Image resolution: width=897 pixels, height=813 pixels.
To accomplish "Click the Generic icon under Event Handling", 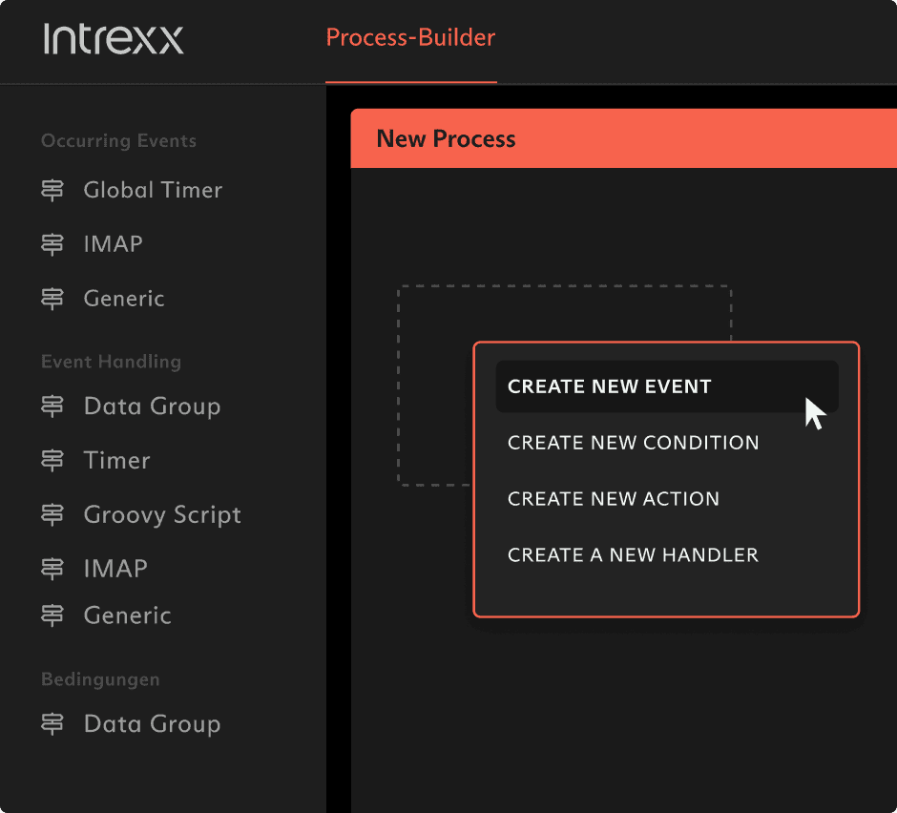I will [52, 615].
